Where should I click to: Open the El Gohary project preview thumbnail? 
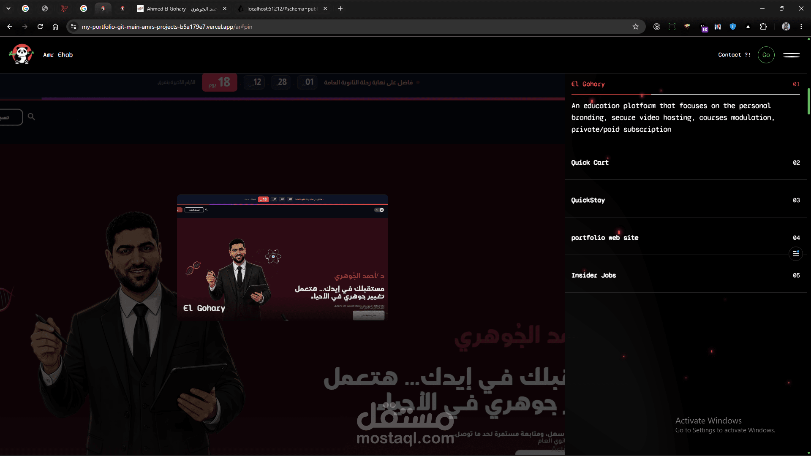tap(283, 258)
